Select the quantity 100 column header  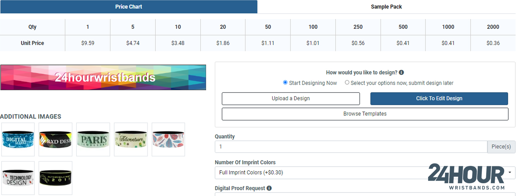click(313, 27)
